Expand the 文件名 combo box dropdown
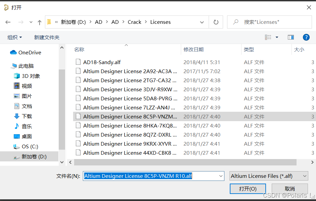The width and height of the screenshot is (316, 201). coord(221,176)
